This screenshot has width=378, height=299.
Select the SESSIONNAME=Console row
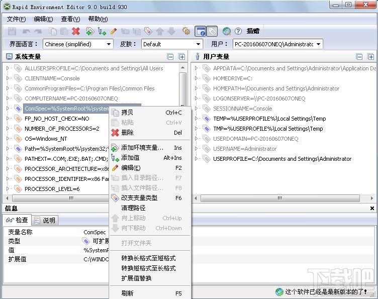pos(242,109)
